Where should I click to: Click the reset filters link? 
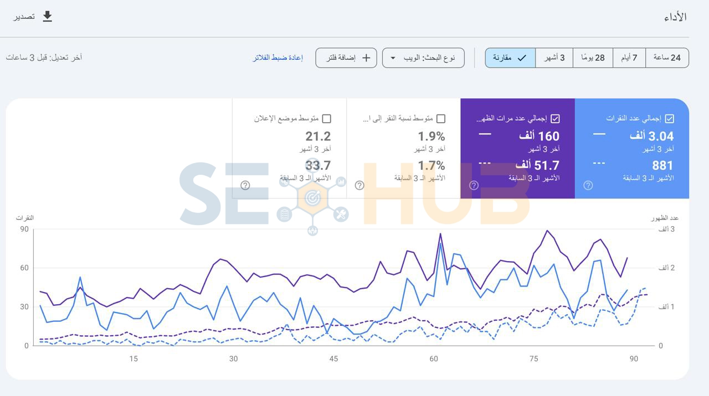tap(278, 58)
